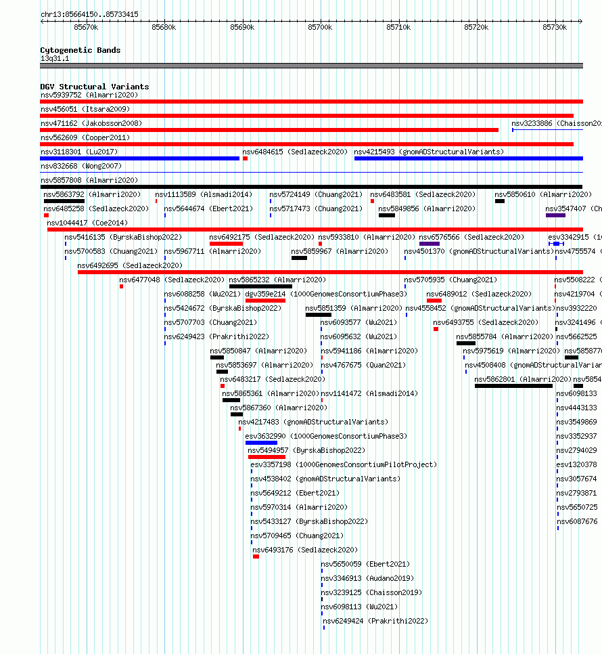602x654 pixels.
Task: Click nsv1113589 (Alsmadi2014) label
Action: coord(204,194)
